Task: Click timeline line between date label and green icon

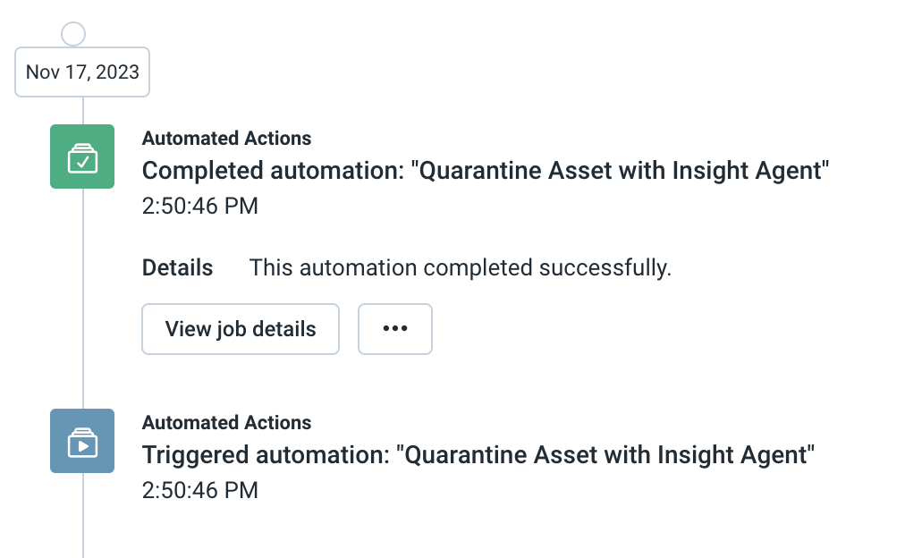Action: coord(82,110)
